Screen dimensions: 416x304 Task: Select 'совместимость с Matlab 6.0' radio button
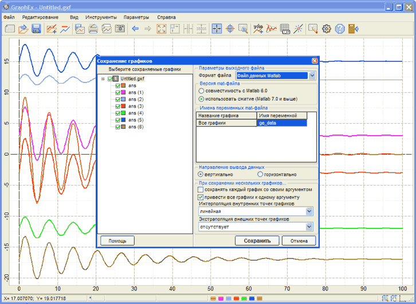(x=201, y=91)
